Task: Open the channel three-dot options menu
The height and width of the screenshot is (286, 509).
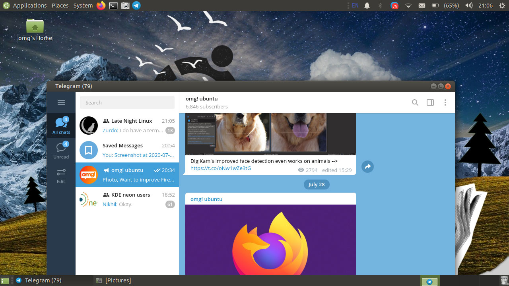Action: click(445, 102)
